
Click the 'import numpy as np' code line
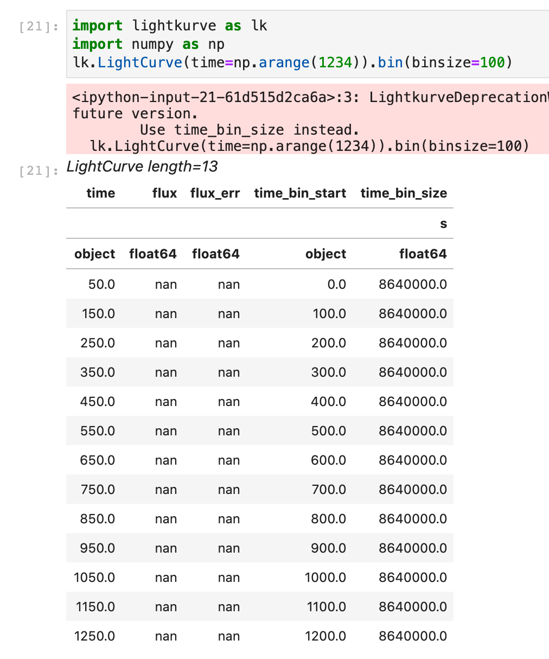(x=149, y=44)
